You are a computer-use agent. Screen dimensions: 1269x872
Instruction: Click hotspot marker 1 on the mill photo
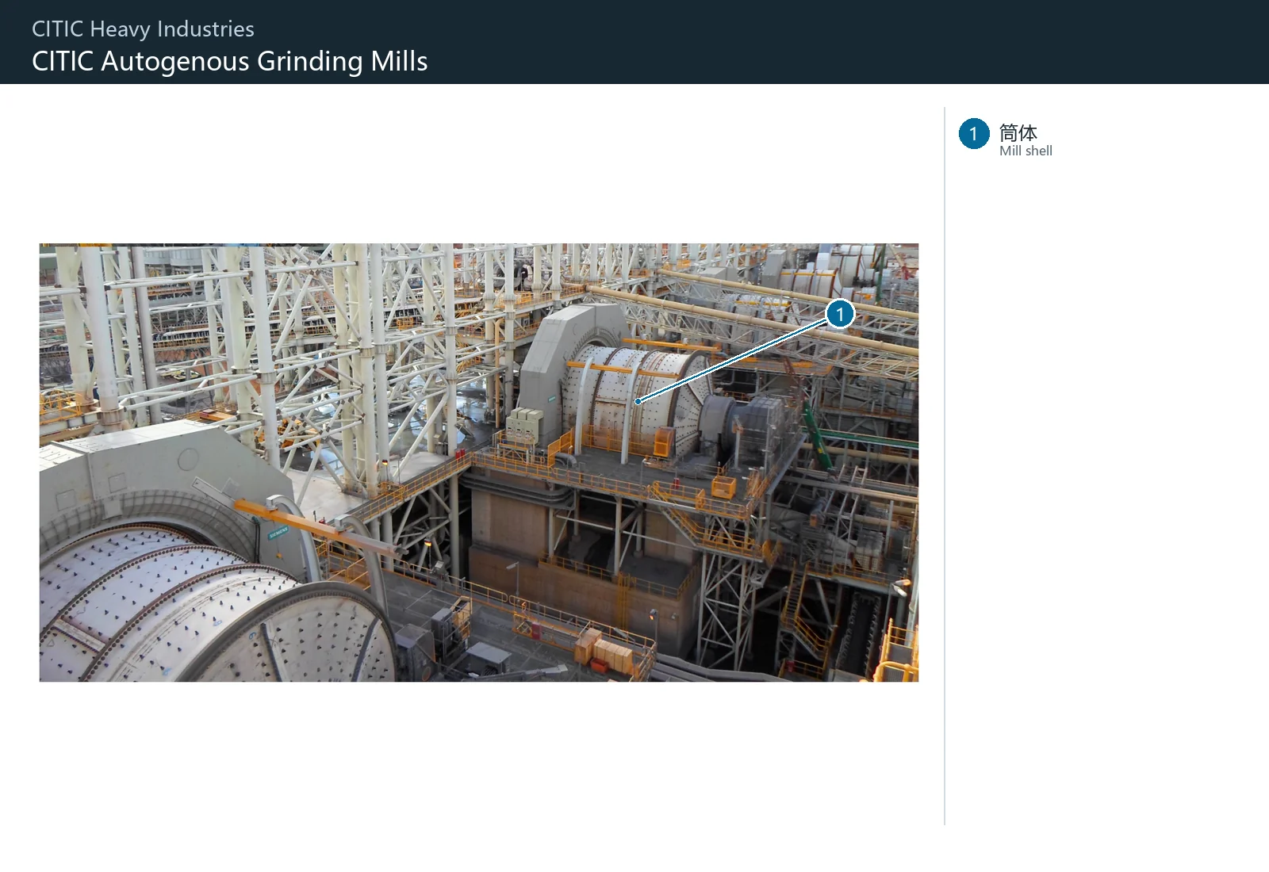point(840,314)
